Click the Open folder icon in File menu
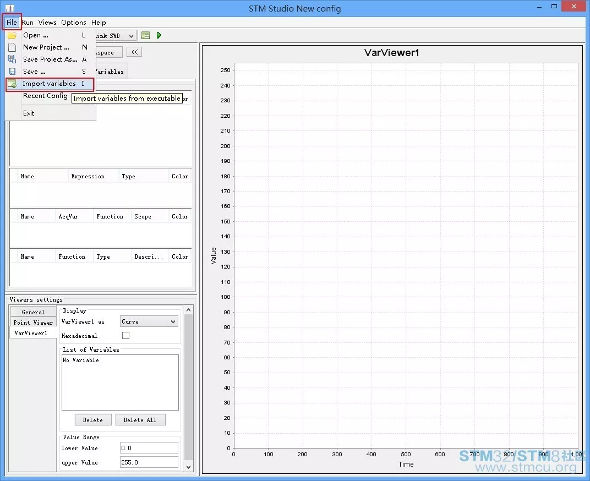590x481 pixels. coord(12,35)
